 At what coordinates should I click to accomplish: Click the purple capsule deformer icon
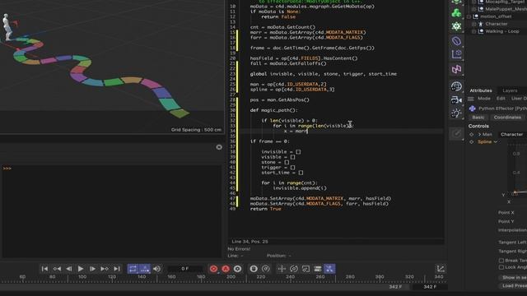tap(456, 41)
